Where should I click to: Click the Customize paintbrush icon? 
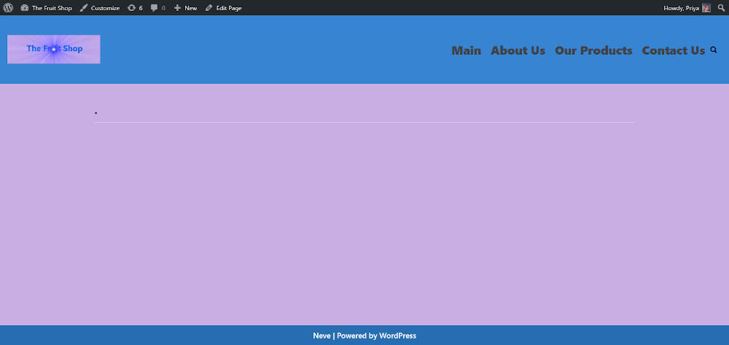click(84, 8)
